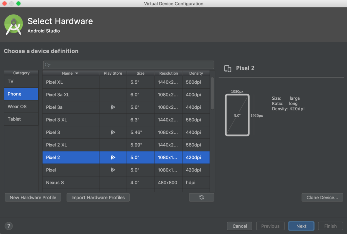Click the Cancel button
This screenshot has height=234, width=347.
tap(239, 226)
